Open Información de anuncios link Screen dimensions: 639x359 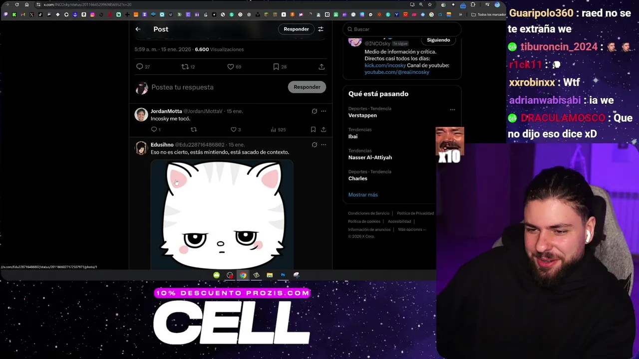coord(369,229)
